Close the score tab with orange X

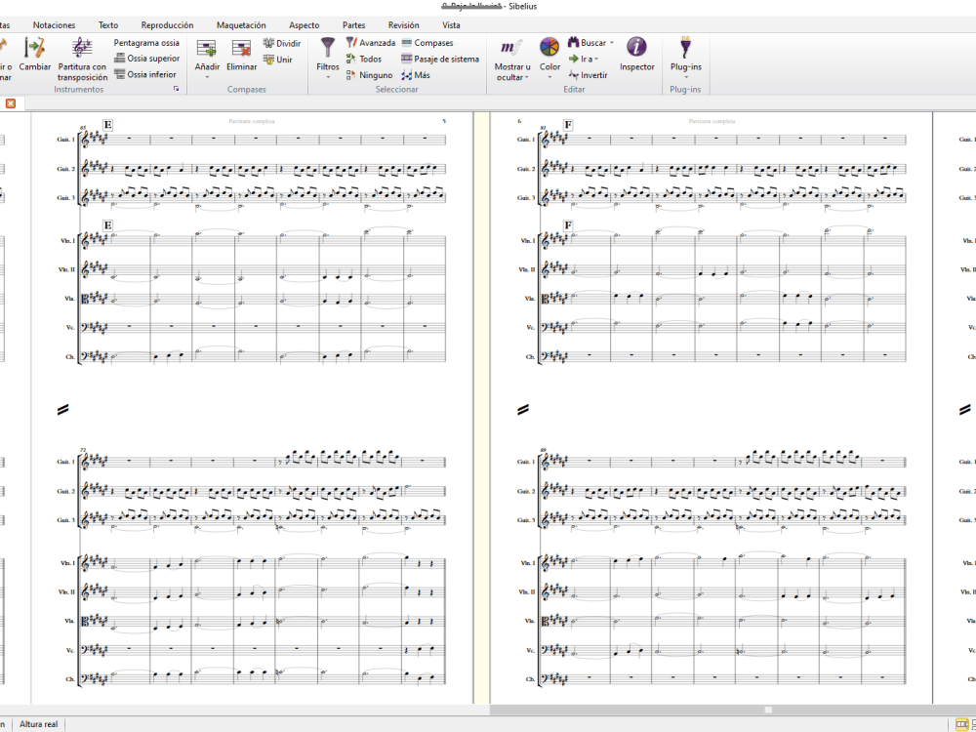tap(11, 103)
